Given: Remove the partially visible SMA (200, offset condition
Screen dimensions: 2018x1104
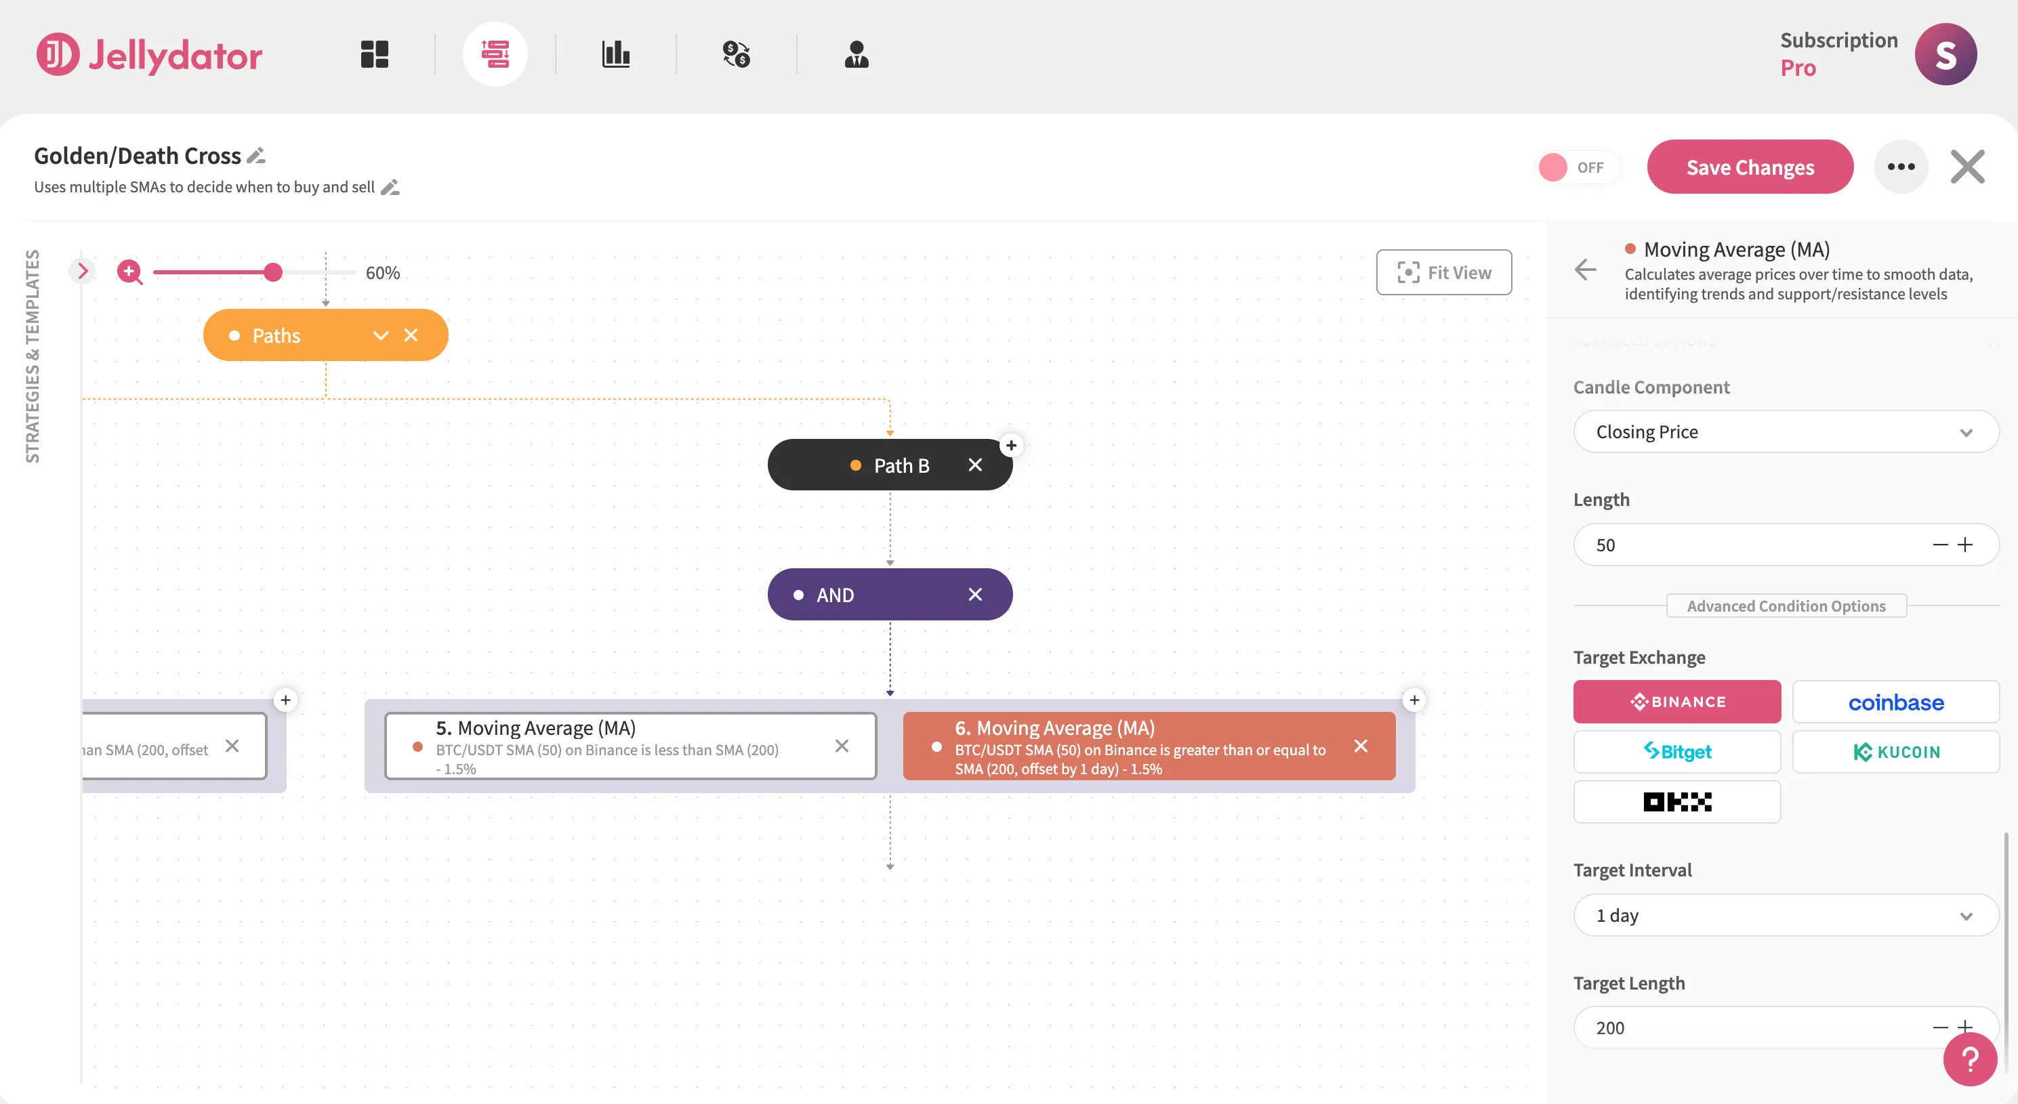Looking at the screenshot, I should [232, 746].
